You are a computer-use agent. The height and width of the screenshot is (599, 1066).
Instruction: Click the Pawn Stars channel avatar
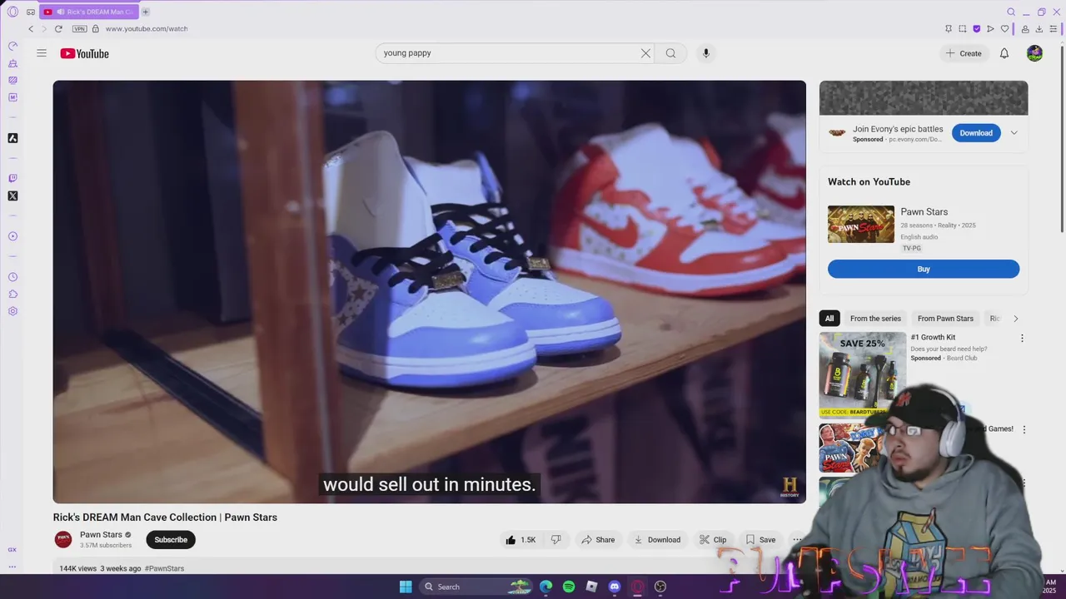63,540
